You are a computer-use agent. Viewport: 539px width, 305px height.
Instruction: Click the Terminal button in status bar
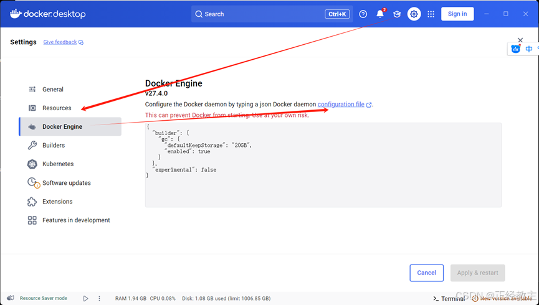(x=449, y=299)
